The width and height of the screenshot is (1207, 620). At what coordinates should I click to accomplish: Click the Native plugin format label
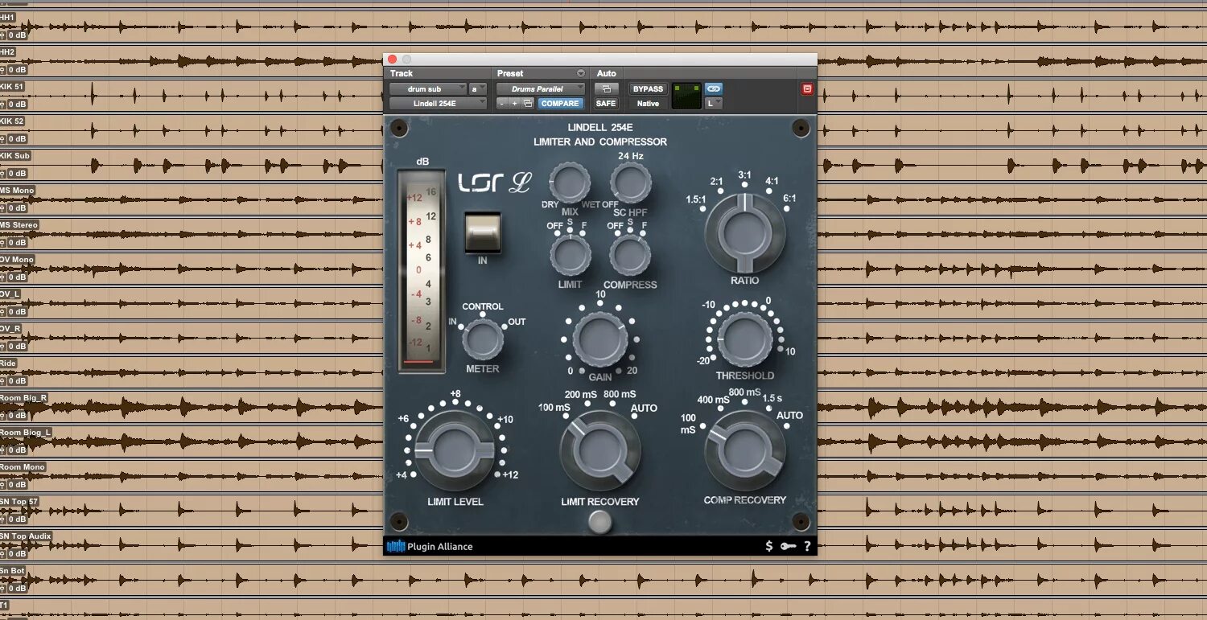tap(648, 104)
